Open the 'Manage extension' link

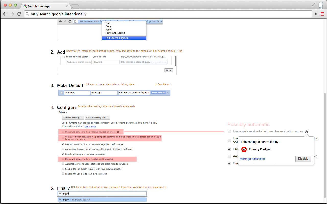coord(252,159)
